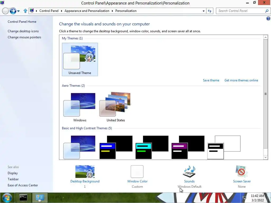The width and height of the screenshot is (271, 203).
Task: Select the High Contrast White theme
Action: click(224, 147)
